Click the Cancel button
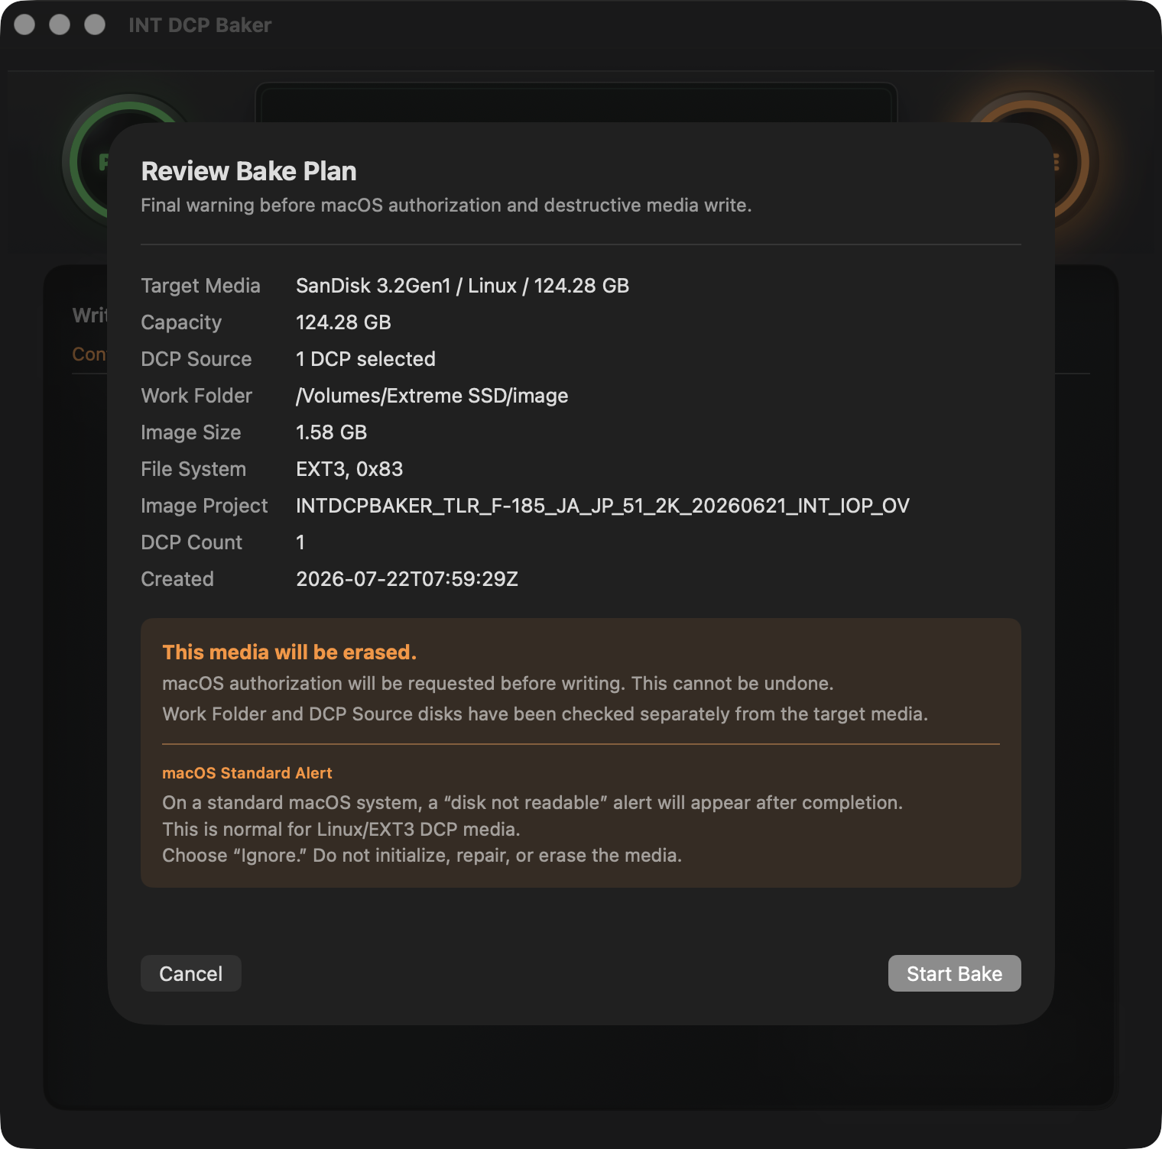The height and width of the screenshot is (1149, 1162). [x=191, y=973]
